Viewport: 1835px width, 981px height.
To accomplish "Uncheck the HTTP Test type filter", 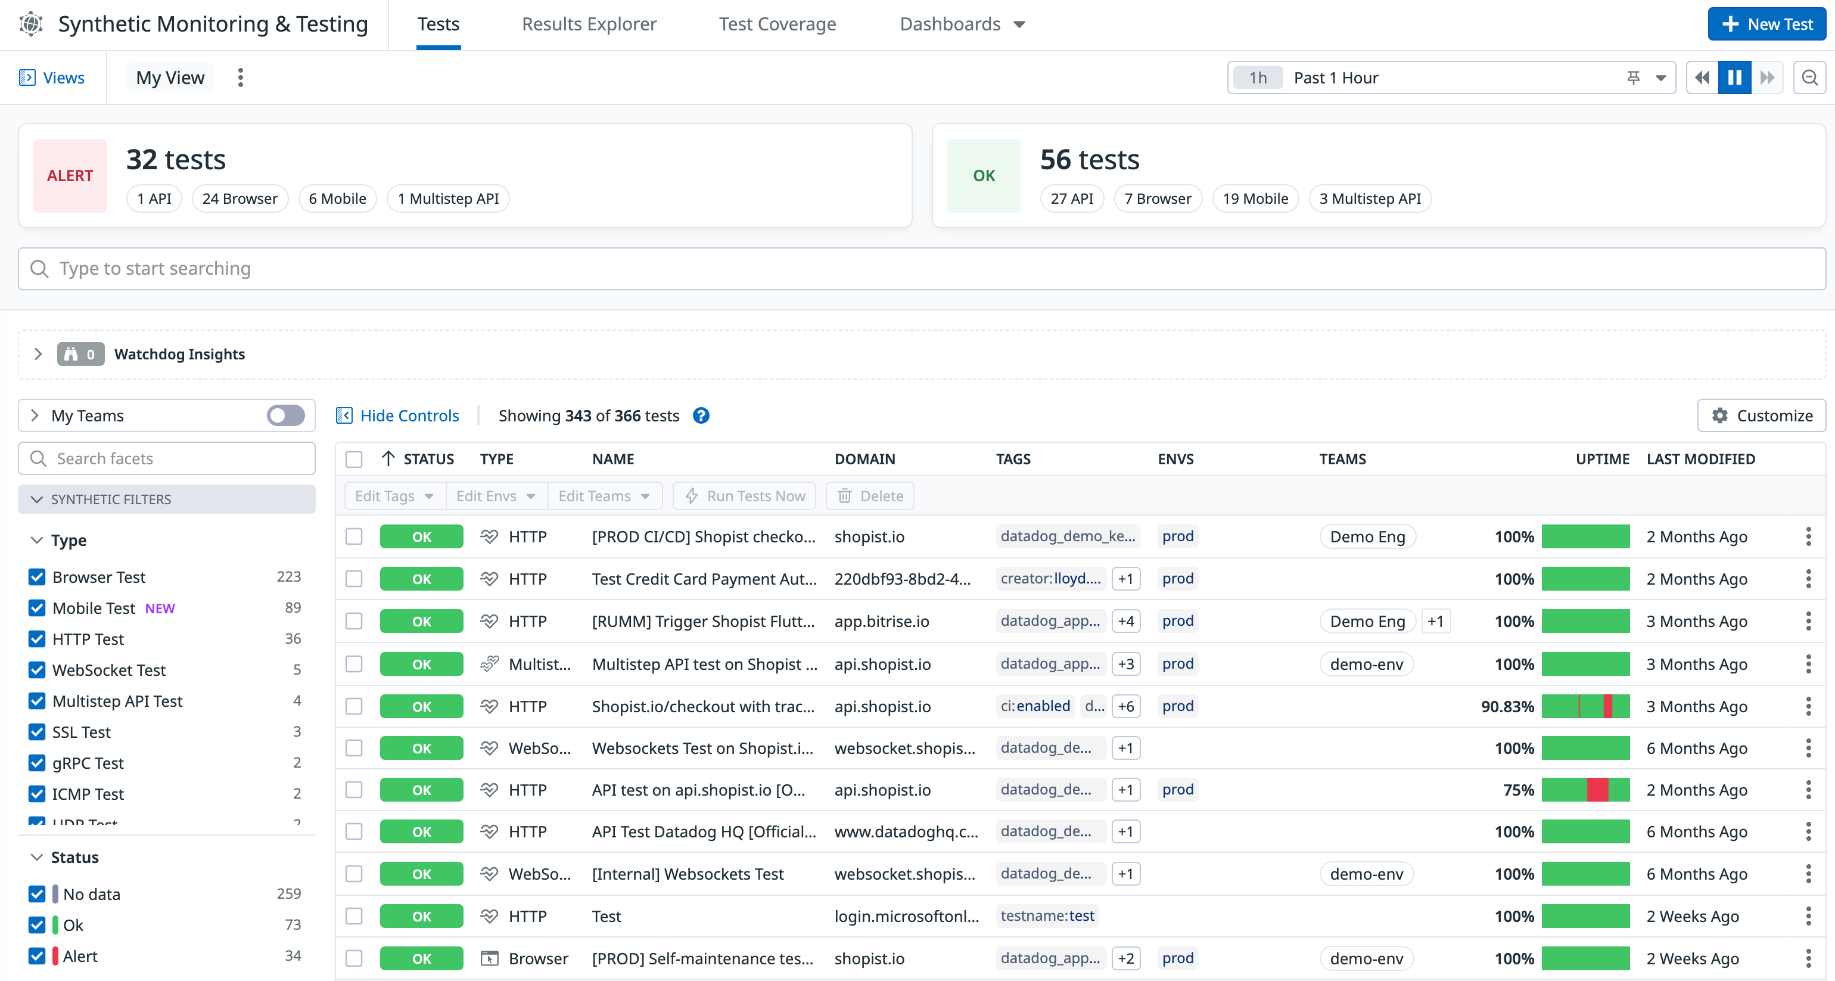I will click(x=37, y=638).
